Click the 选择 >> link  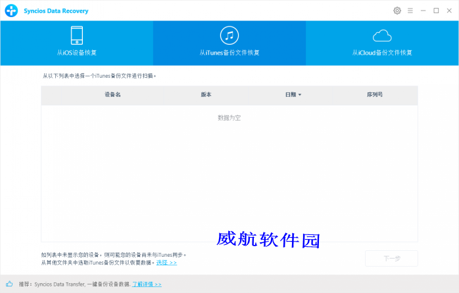166,263
